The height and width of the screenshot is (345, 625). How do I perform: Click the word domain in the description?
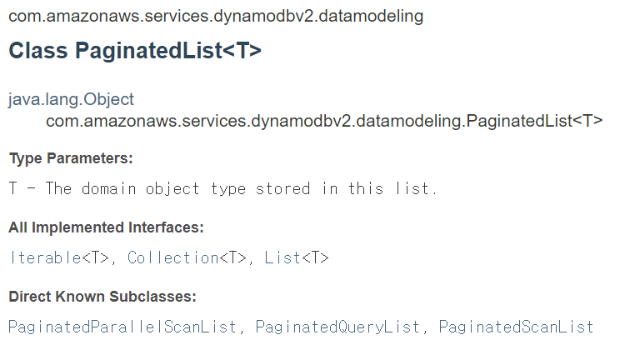tap(109, 188)
